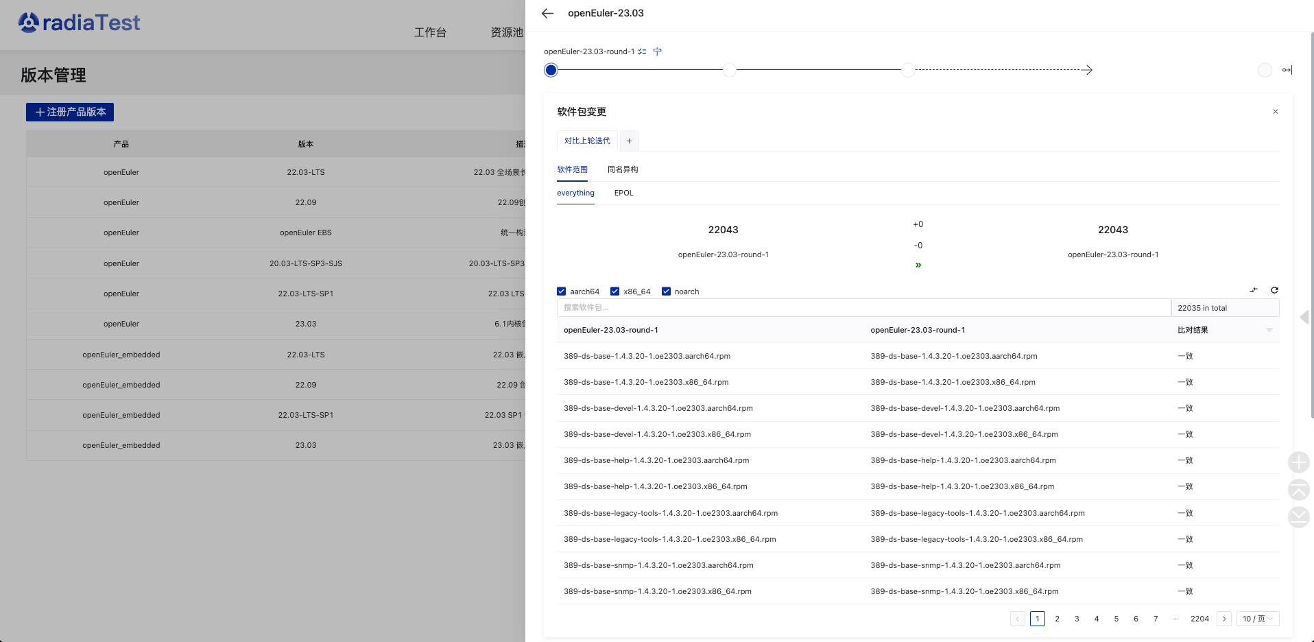The width and height of the screenshot is (1314, 642).
Task: Click the signpost icon beside the round name
Action: pos(658,51)
